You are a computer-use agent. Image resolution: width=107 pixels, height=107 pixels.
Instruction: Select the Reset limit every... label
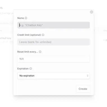click(x=28, y=52)
